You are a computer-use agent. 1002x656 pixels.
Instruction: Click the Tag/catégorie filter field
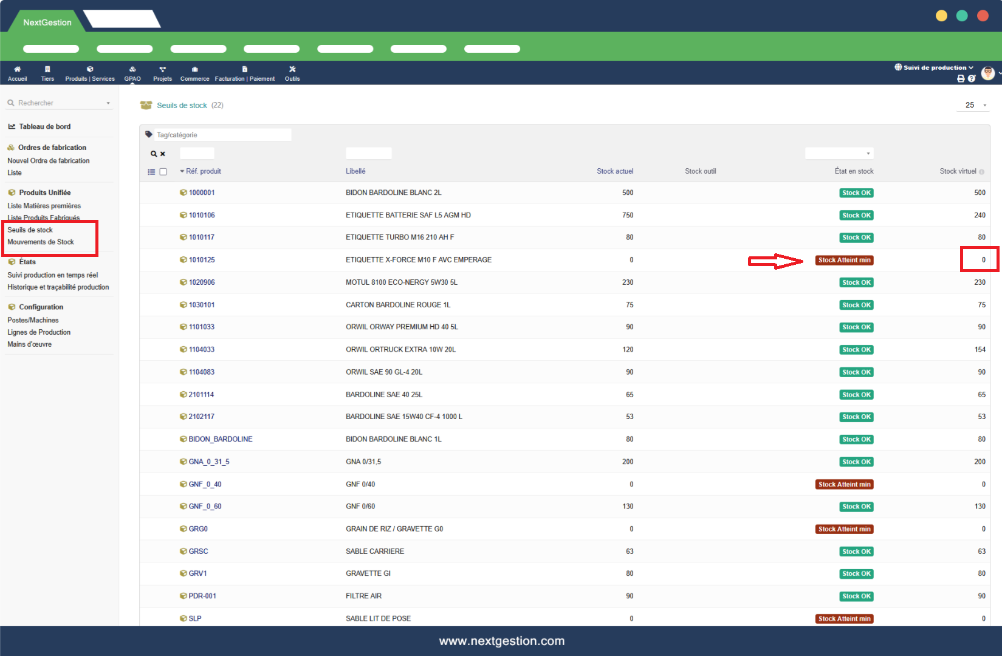coord(222,135)
